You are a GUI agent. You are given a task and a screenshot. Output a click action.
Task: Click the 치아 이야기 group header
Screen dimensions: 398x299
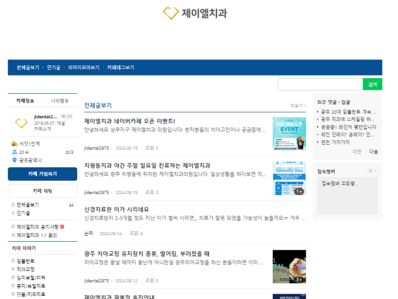(x=24, y=248)
